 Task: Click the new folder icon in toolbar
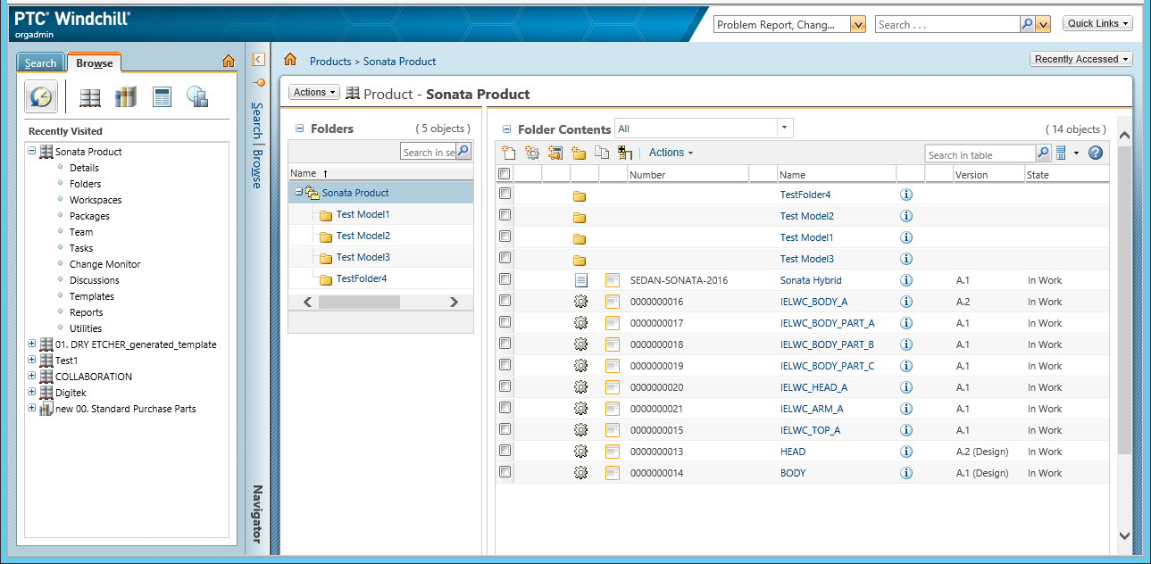click(579, 153)
